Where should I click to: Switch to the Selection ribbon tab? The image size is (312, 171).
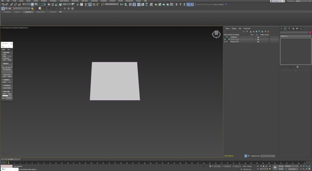28,12
